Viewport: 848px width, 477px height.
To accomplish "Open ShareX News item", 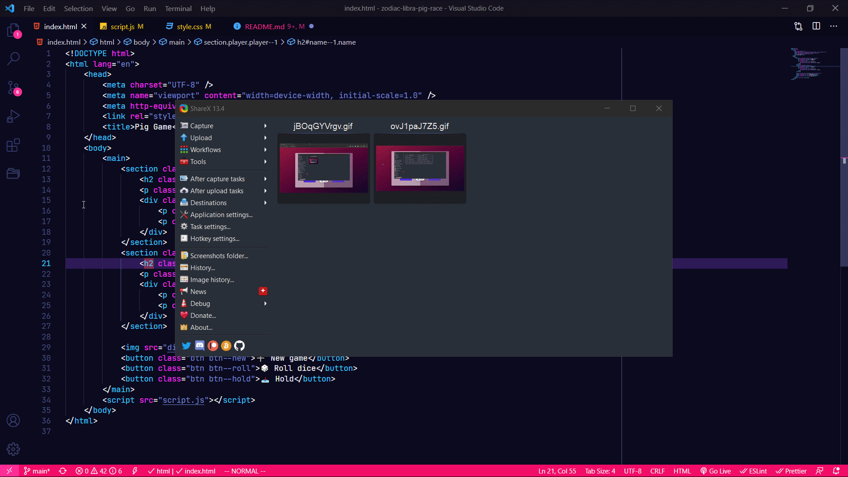I will click(x=223, y=292).
